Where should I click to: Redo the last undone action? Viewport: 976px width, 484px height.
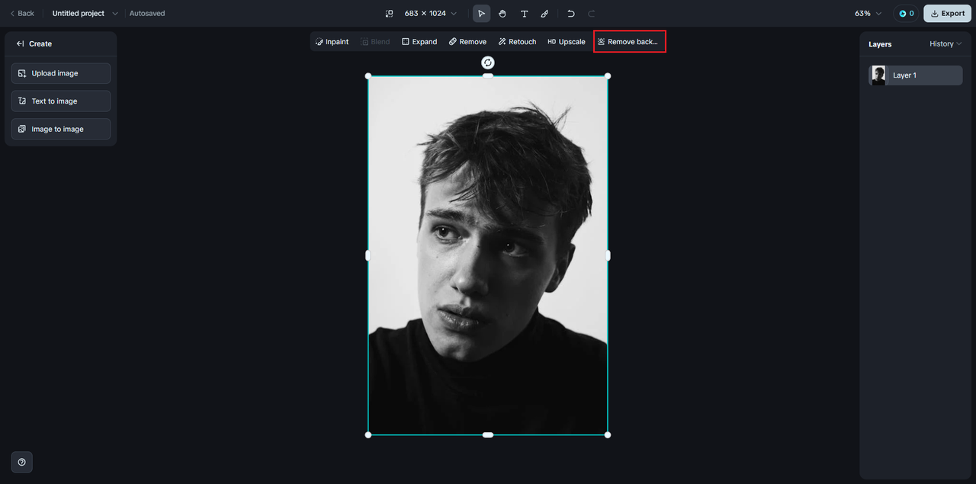coord(592,14)
